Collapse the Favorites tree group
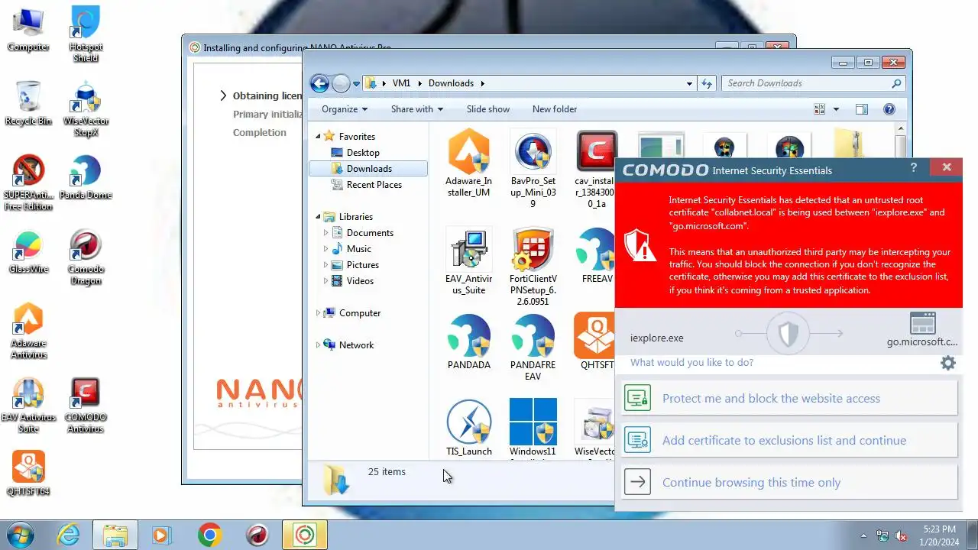978x550 pixels. (319, 136)
